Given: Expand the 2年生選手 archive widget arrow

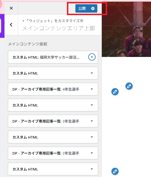Looking at the screenshot, I should click(92, 153).
